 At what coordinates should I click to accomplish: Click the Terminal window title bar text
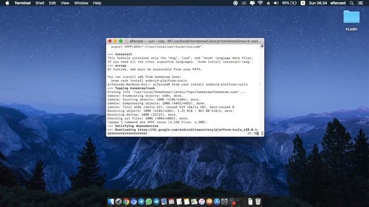[195, 41]
